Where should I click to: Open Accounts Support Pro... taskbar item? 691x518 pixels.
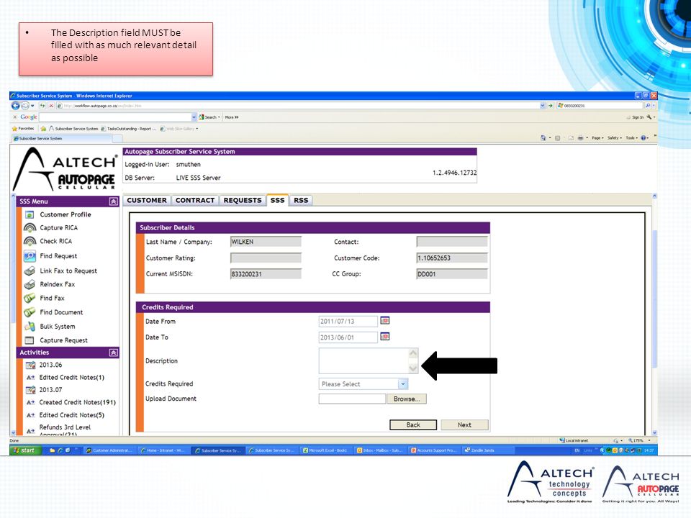click(435, 450)
